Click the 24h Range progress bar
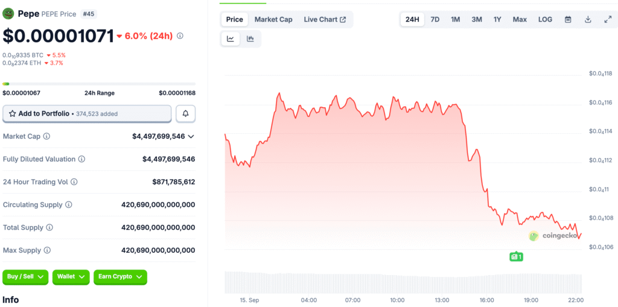Viewport: 618px width, 307px height. tap(99, 84)
